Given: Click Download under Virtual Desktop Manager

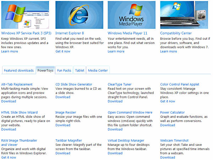Looking at the screenshot, I should coord(115,153).
